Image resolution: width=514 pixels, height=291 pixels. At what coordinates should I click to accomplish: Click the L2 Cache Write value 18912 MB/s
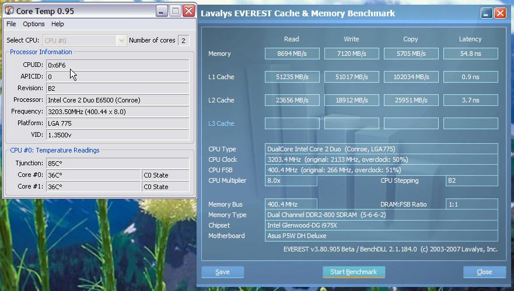point(352,100)
